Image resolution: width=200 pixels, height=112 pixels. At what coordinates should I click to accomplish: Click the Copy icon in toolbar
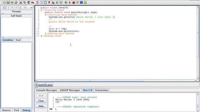[x=25, y=2]
